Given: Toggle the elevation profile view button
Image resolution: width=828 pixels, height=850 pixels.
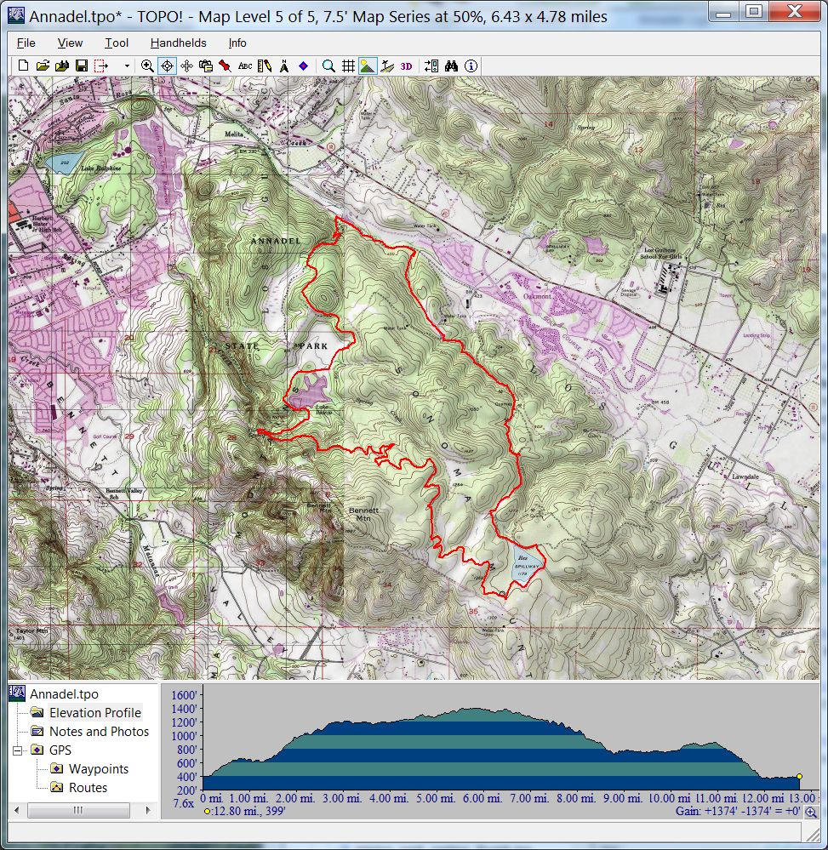Looking at the screenshot, I should (x=368, y=66).
